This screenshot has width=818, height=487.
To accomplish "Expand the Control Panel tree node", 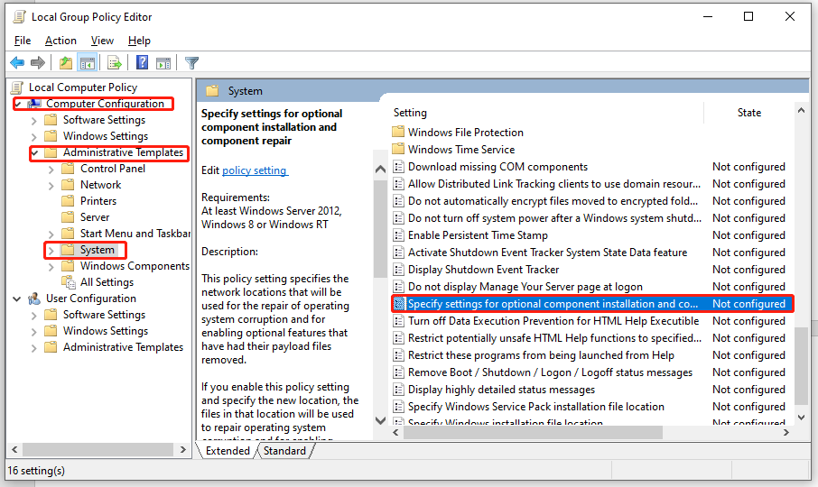I will click(x=51, y=170).
